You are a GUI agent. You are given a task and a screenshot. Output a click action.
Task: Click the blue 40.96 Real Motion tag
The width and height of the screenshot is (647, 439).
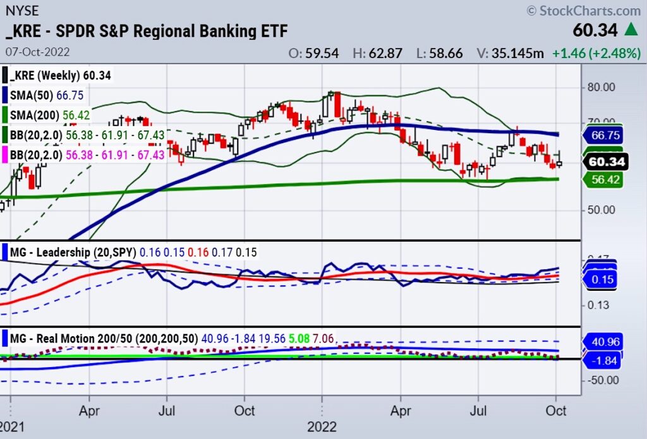coord(603,342)
